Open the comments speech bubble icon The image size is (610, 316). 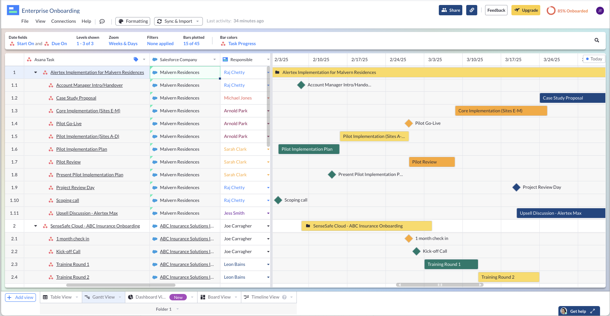point(102,21)
